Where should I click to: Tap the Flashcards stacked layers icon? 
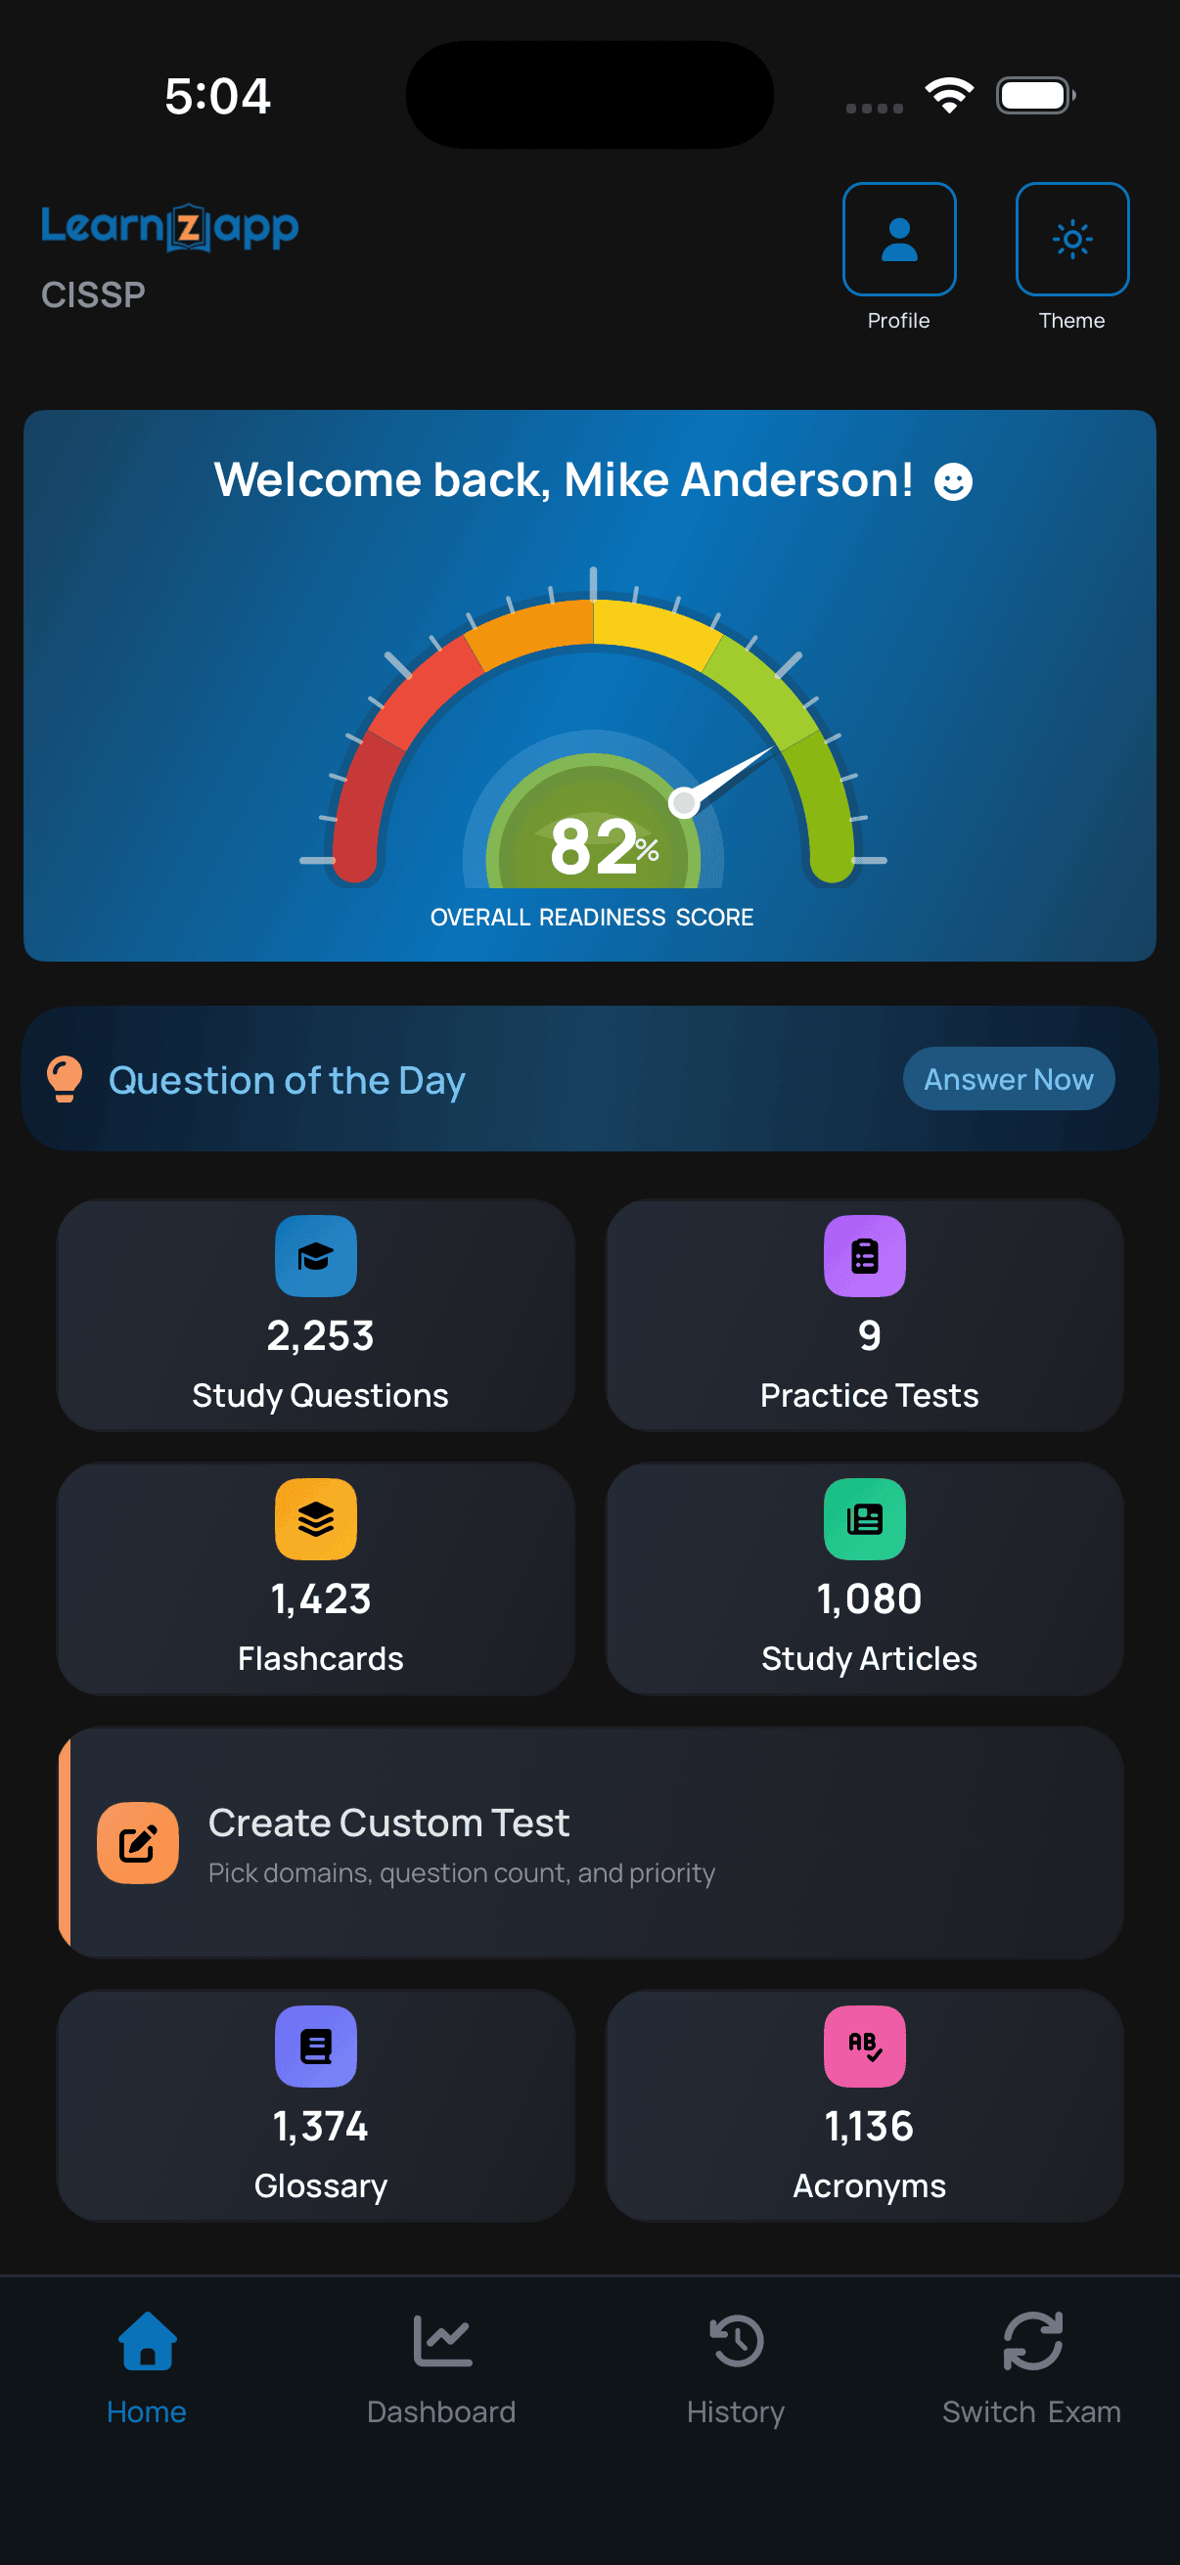click(316, 1518)
